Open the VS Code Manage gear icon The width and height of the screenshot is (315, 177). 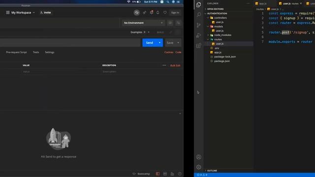click(x=199, y=167)
